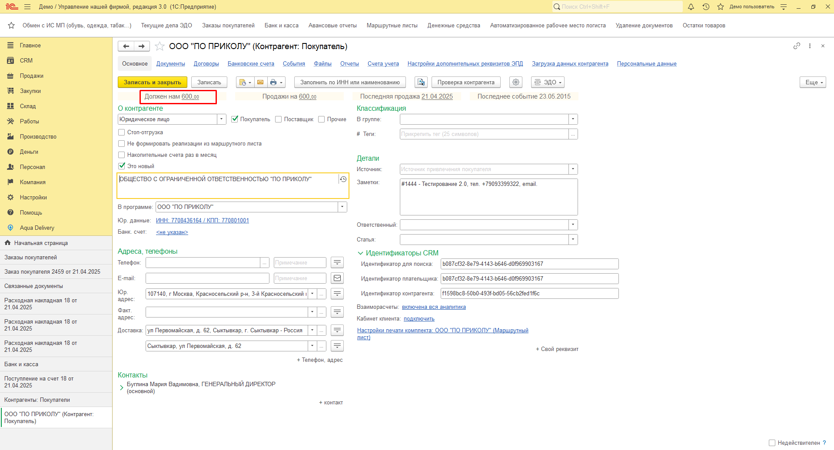Open the ЭДО dropdown button
The width and height of the screenshot is (834, 450).
click(x=548, y=82)
